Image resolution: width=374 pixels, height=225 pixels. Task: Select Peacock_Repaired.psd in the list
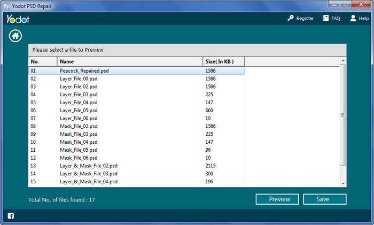pos(136,71)
